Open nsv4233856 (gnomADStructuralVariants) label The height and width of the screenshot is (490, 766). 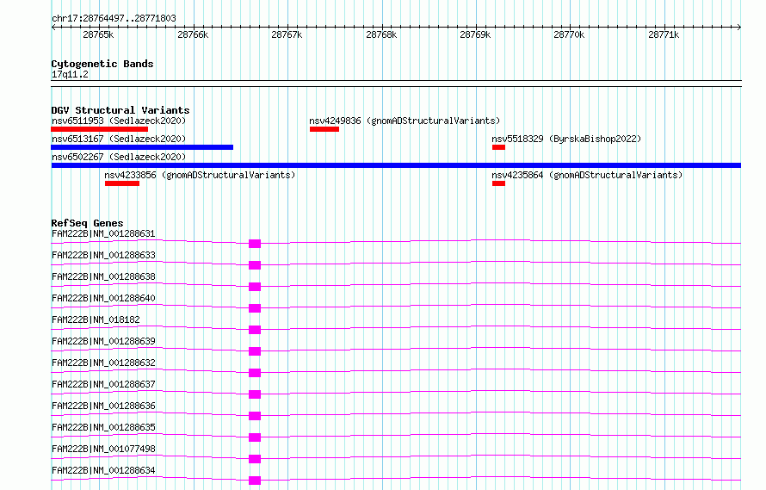(200, 175)
